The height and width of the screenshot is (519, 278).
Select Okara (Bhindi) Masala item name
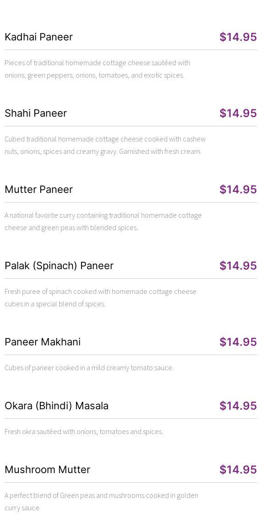point(56,406)
